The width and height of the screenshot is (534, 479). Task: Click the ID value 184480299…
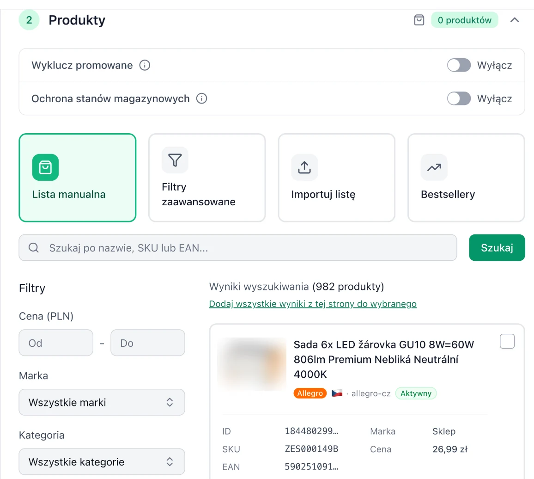312,431
